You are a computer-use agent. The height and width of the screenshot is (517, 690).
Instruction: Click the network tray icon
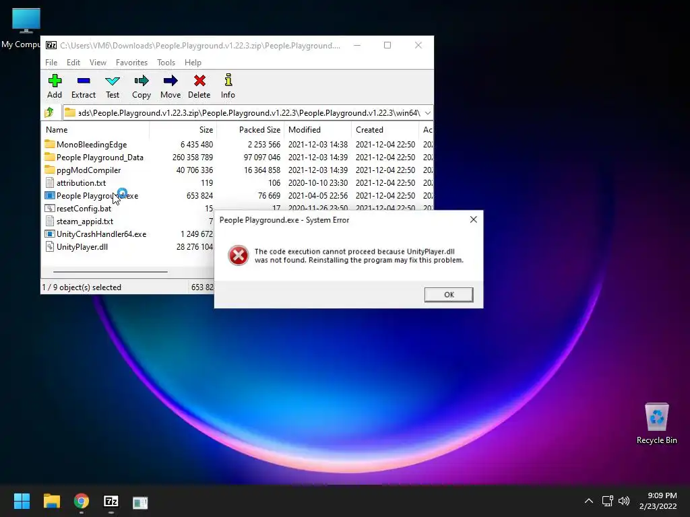[x=607, y=501]
